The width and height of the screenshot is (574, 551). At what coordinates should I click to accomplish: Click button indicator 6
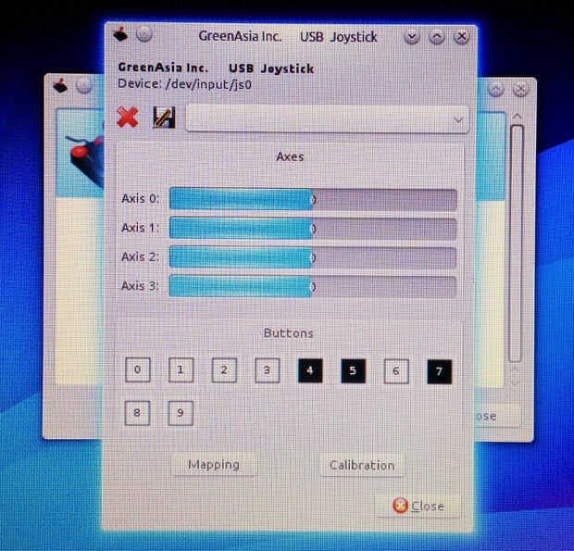396,371
